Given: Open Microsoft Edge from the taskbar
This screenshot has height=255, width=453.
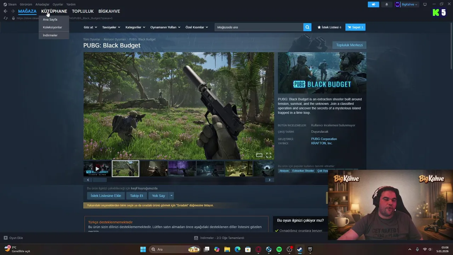Looking at the screenshot, I should [237, 249].
